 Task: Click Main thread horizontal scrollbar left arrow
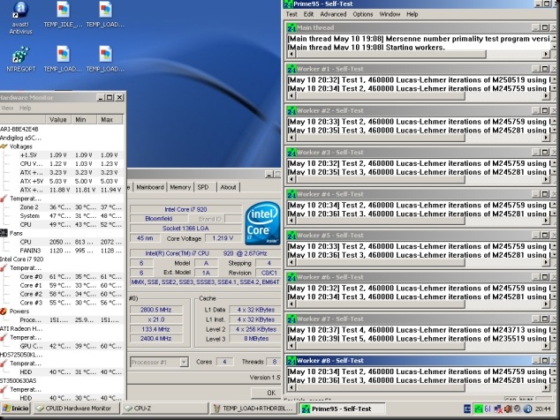(291, 54)
